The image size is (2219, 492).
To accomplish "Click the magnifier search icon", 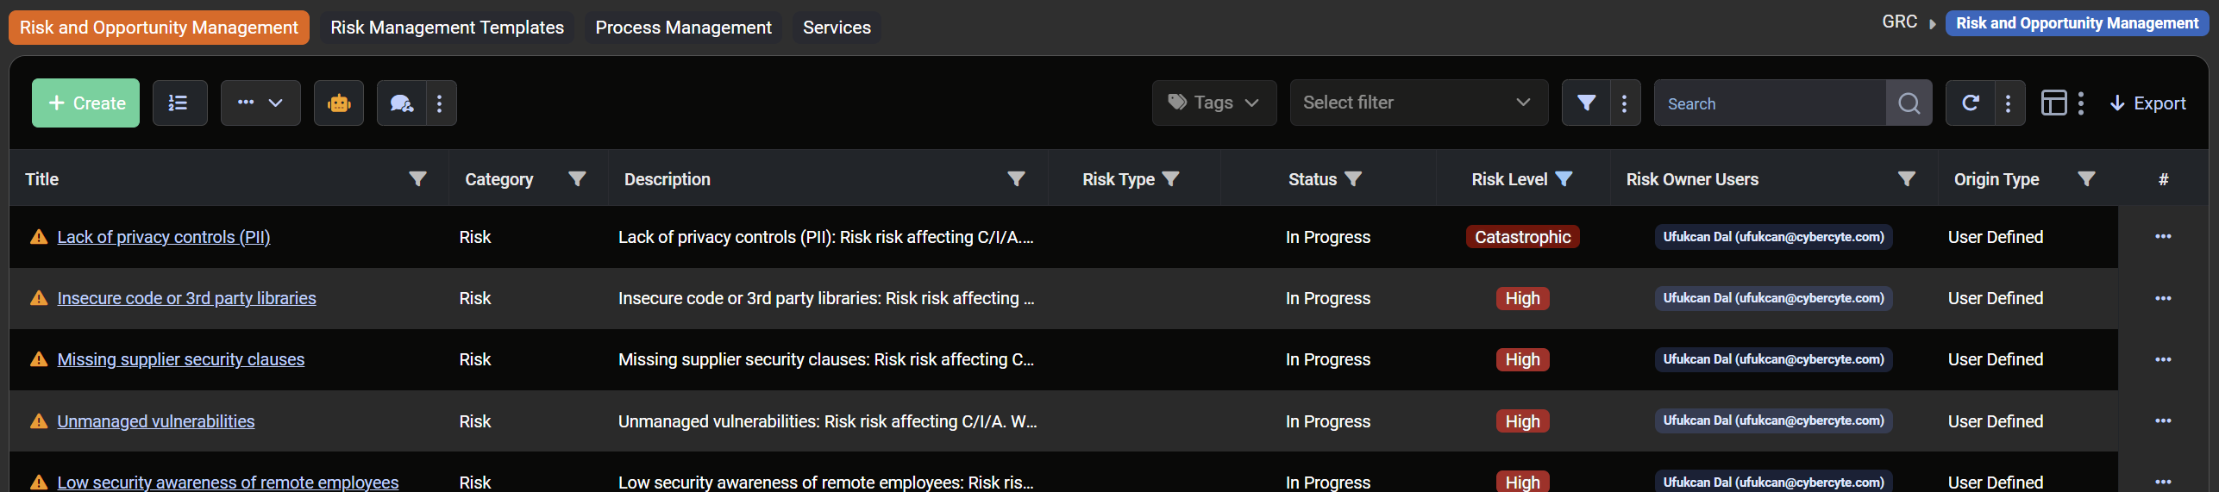I will click(1909, 103).
